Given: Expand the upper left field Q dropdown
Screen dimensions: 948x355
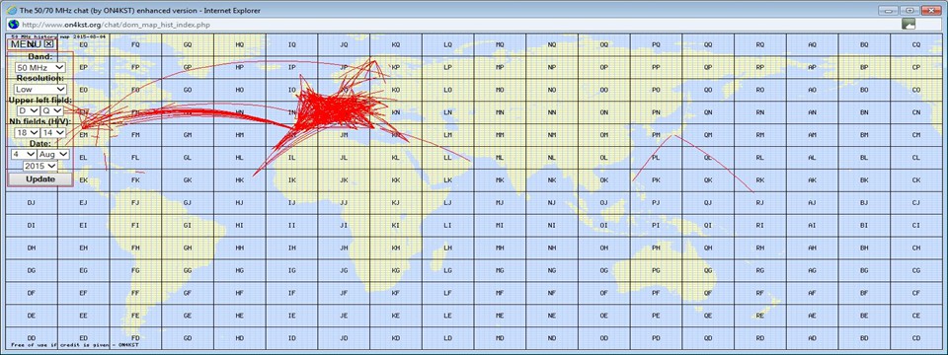Looking at the screenshot, I should (x=52, y=111).
